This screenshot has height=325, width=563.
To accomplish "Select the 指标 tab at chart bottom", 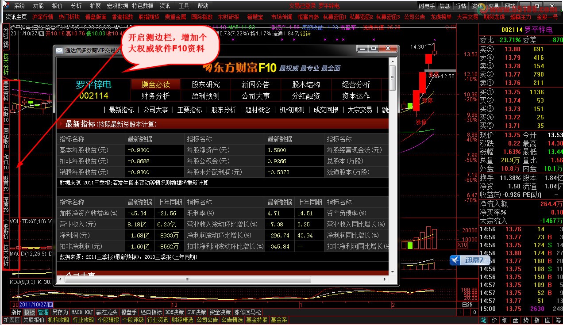I will [x=16, y=312].
